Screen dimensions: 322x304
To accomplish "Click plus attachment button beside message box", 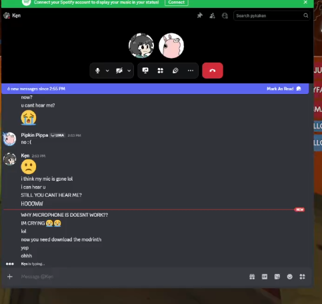I will (10, 277).
